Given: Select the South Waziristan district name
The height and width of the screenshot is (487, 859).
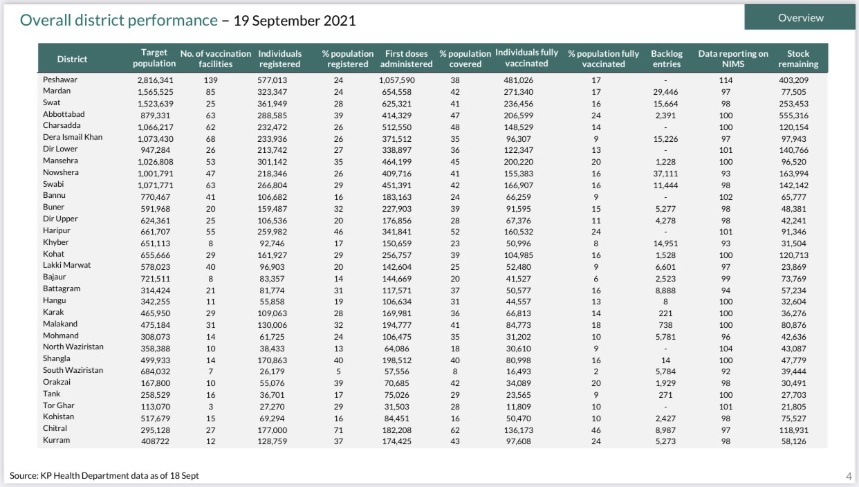Looking at the screenshot, I should point(73,370).
